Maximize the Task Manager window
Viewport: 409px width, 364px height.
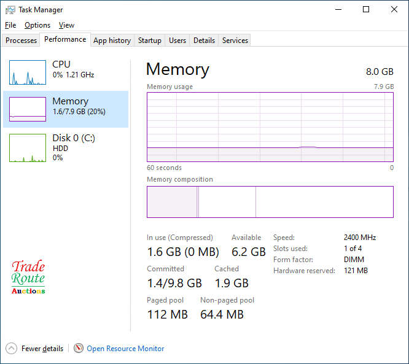point(366,10)
